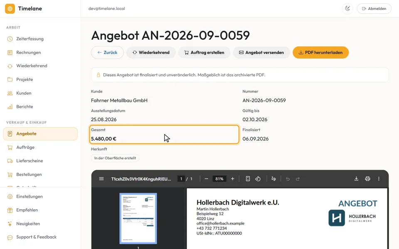Select the Angebote sidebar item
The height and width of the screenshot is (249, 399).
40,134
